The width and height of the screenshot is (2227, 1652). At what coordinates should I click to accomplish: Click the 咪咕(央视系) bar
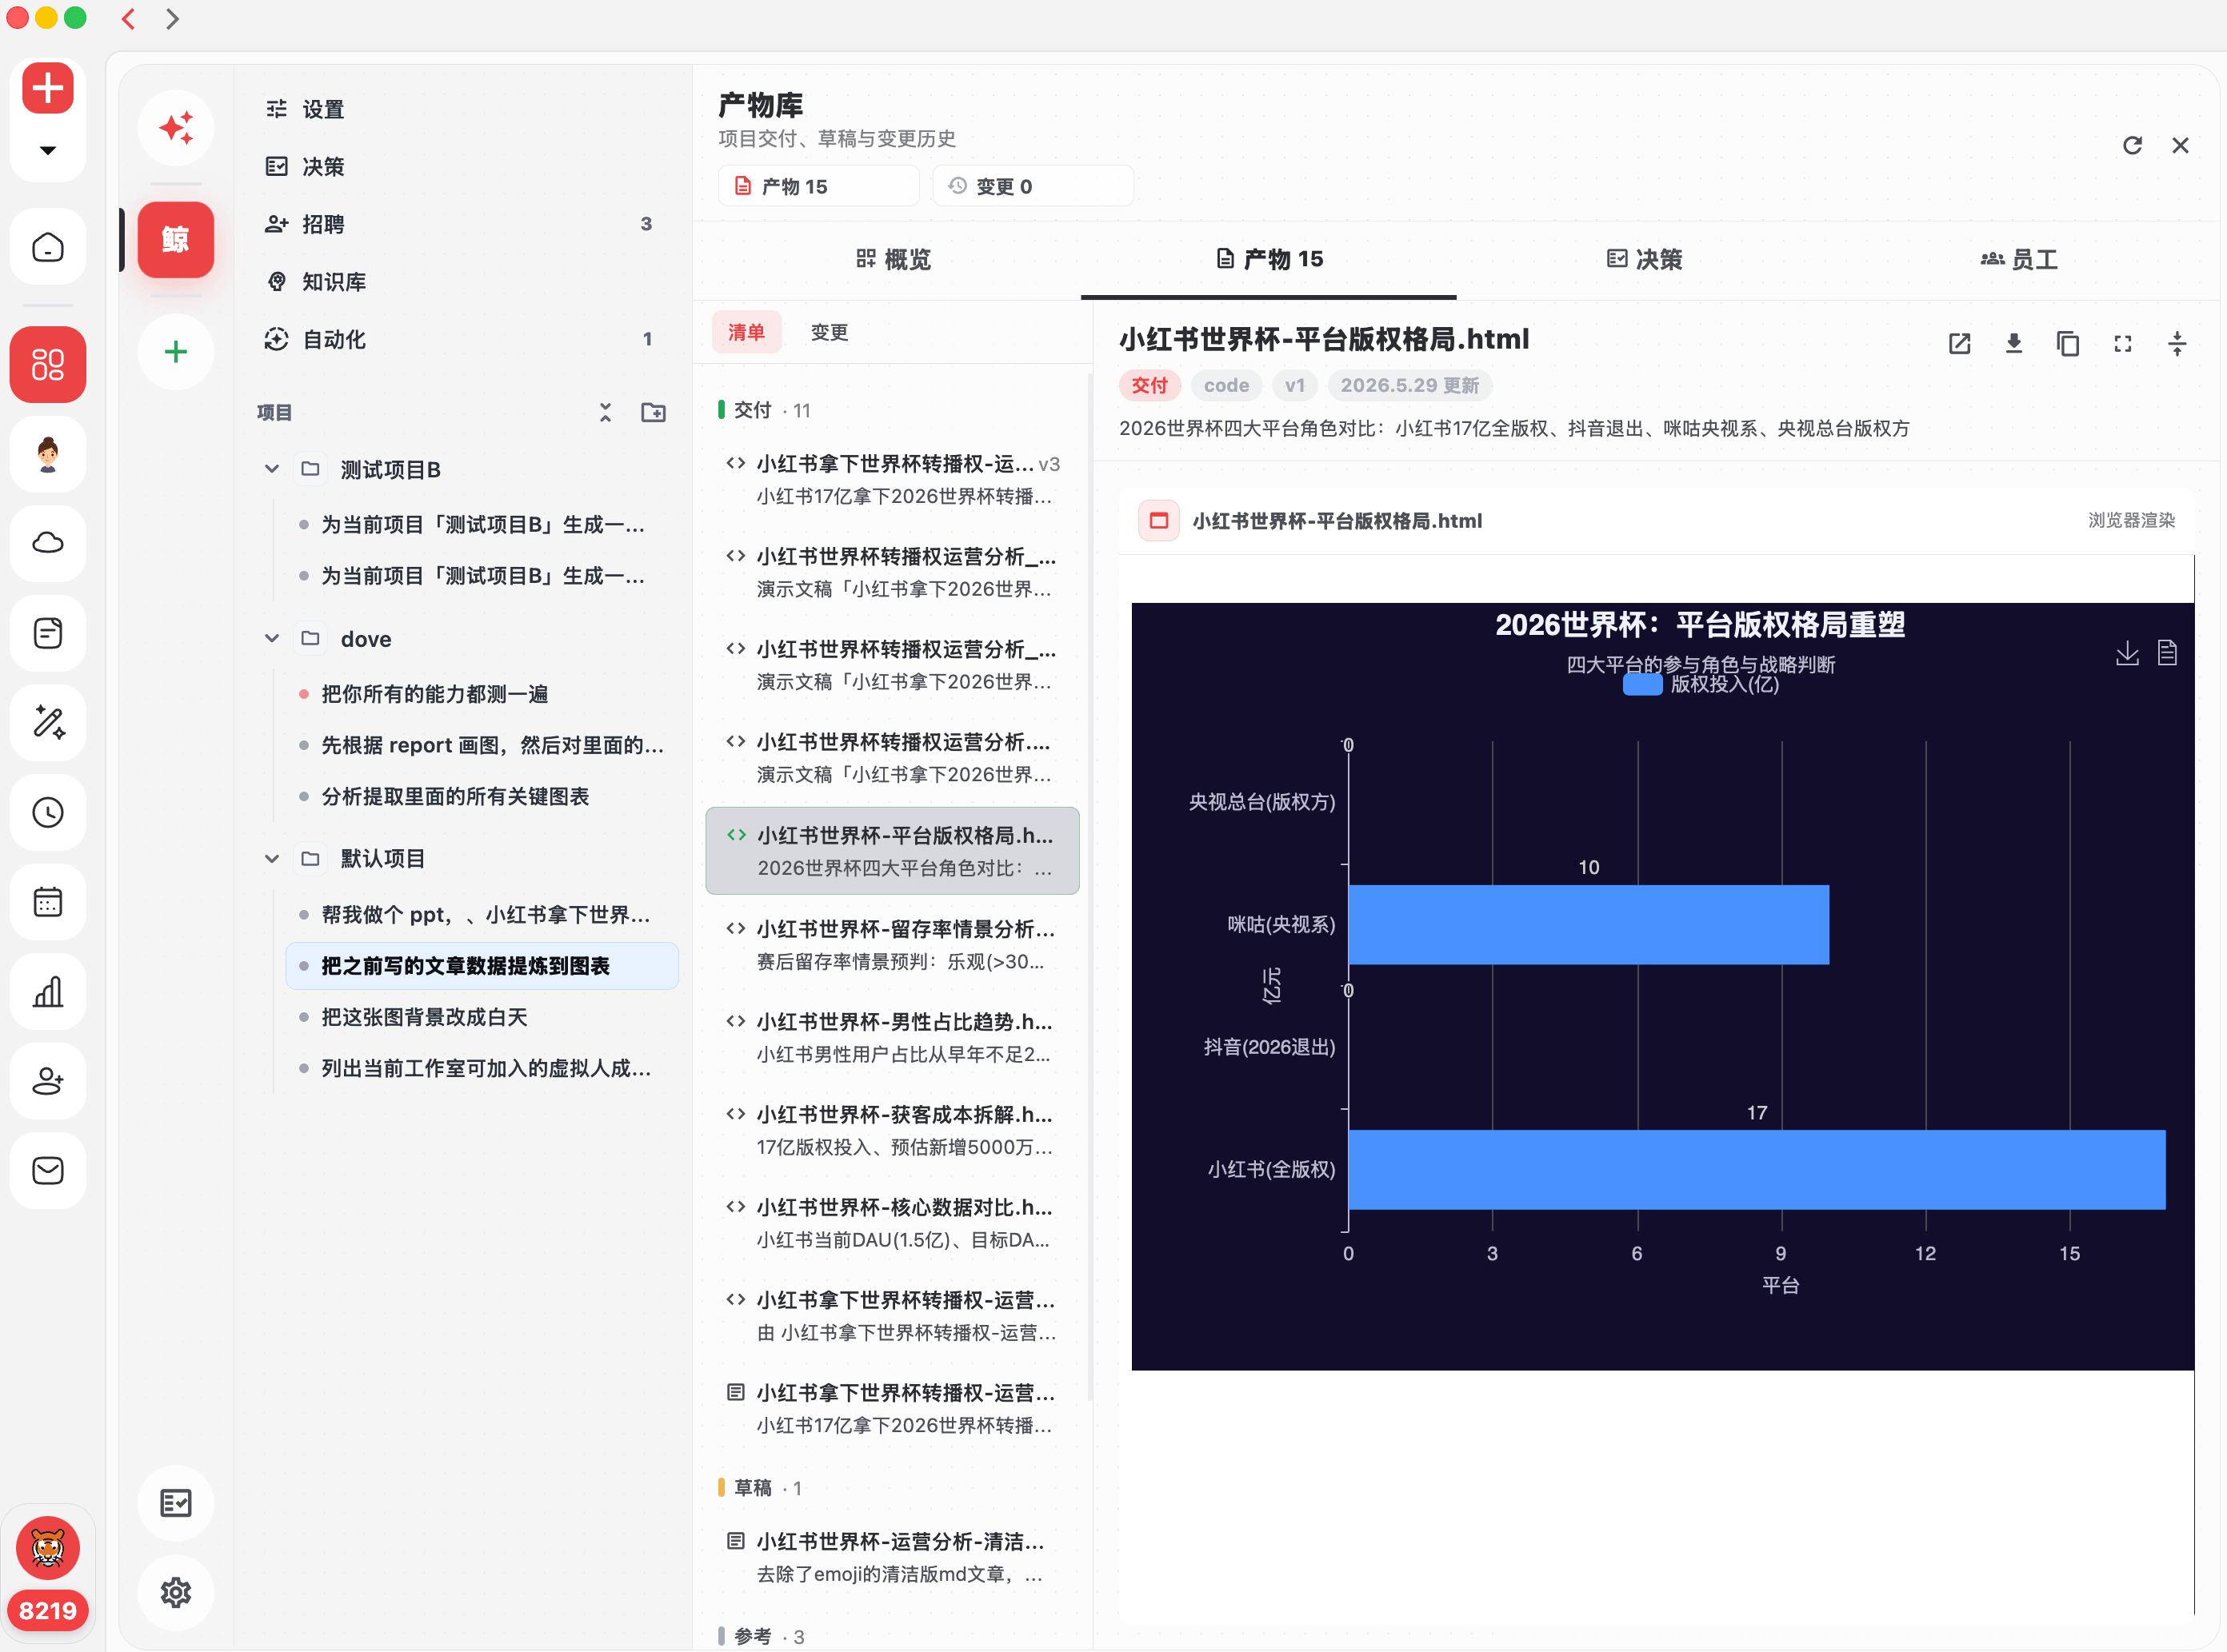pyautogui.click(x=1589, y=924)
